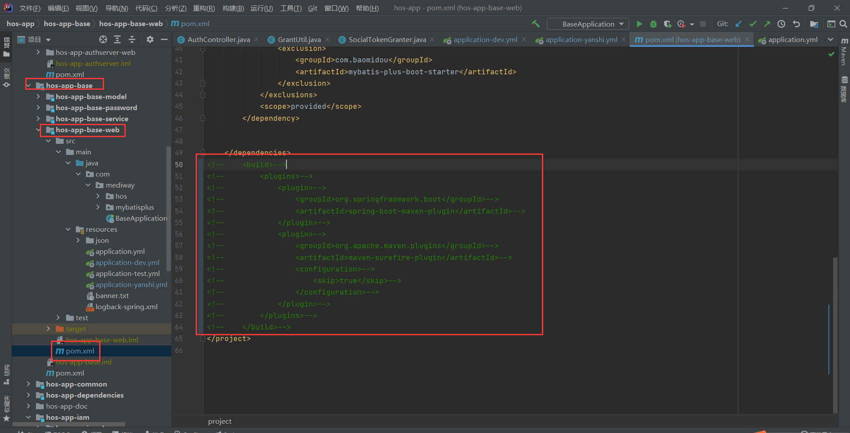Expand the mybatisplus package
This screenshot has height=433, width=850.
pos(98,207)
